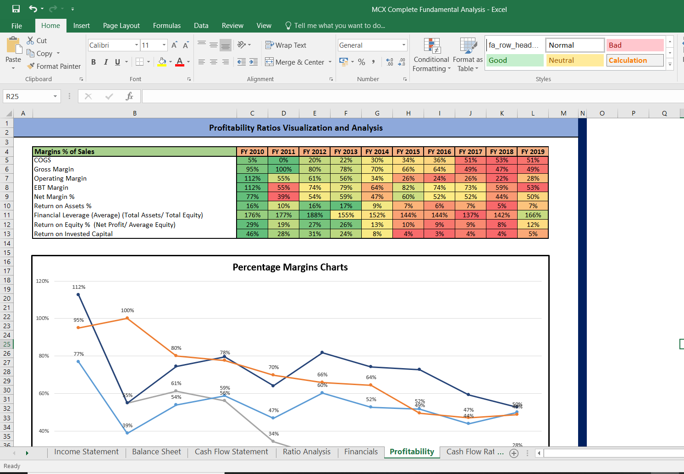Switch to the Page Layout tab
Viewport: 684px width, 474px height.
point(121,26)
